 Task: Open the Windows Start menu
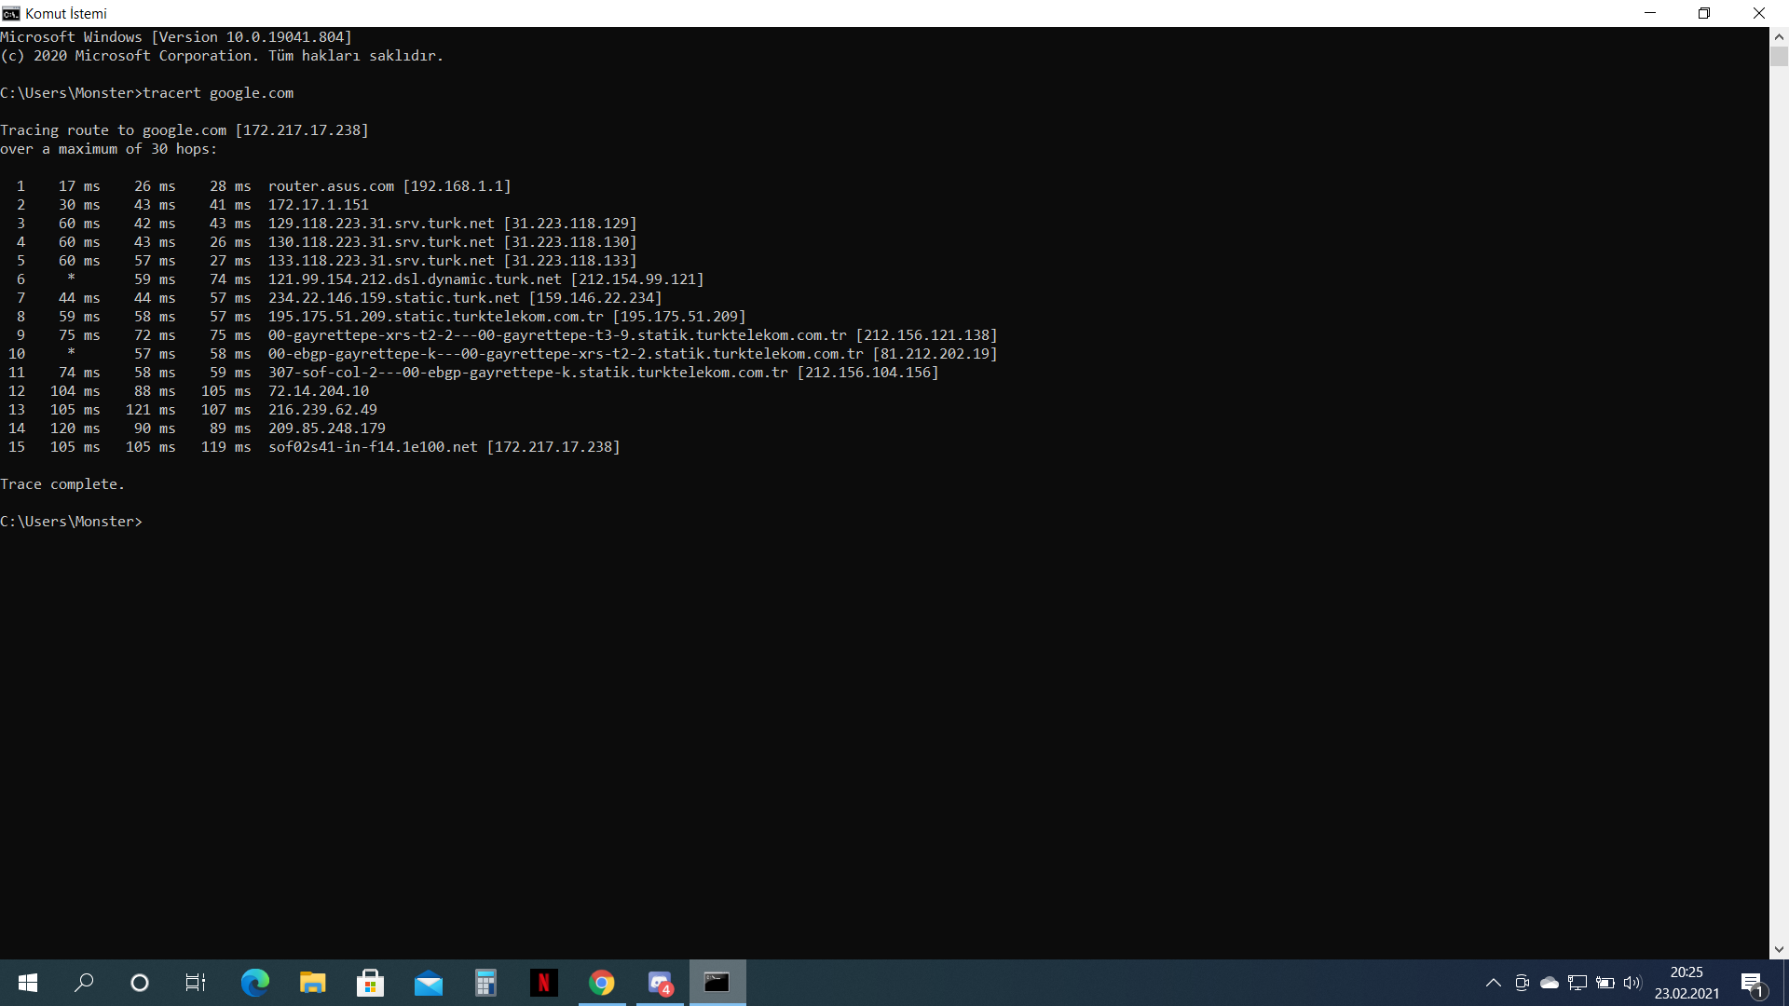point(28,983)
